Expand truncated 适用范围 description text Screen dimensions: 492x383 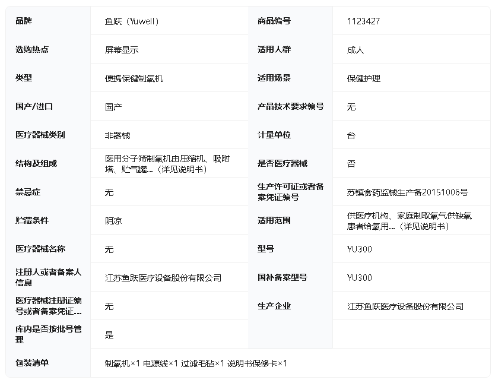pos(410,221)
